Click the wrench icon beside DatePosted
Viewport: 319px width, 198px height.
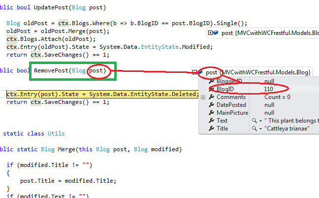[211, 105]
